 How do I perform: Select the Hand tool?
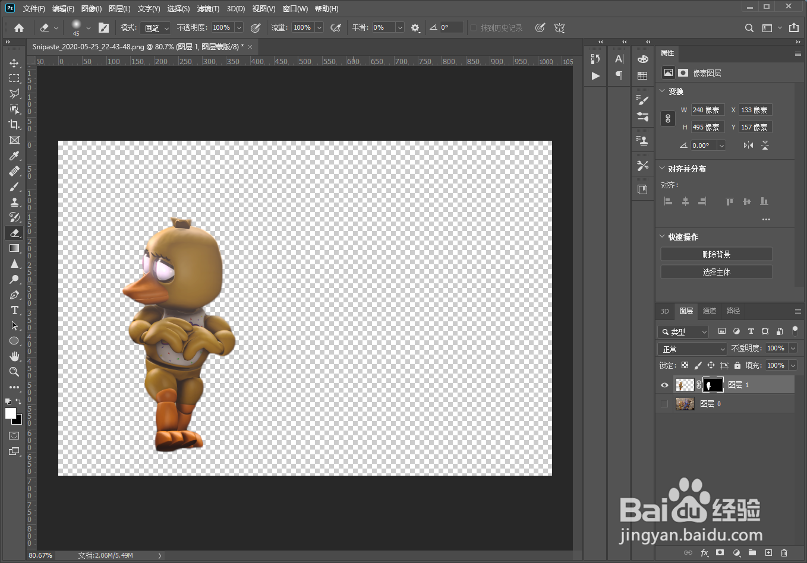point(14,356)
